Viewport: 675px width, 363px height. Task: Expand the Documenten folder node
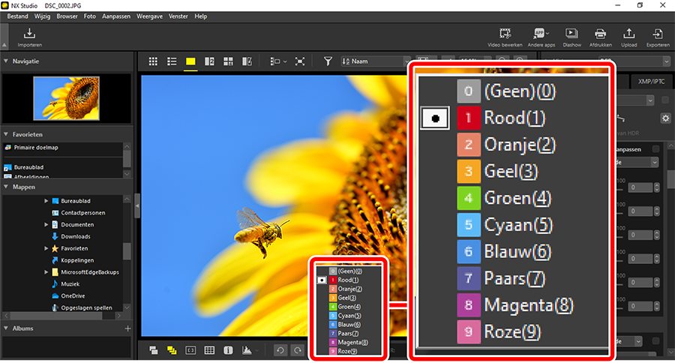[46, 224]
